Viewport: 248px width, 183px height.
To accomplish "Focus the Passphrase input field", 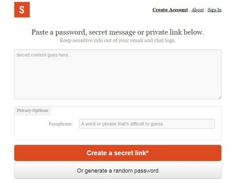I will pos(147,124).
